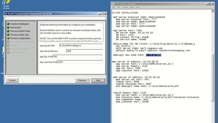Click the Choose Install Folder step
The image size is (218, 123).
pyautogui.click(x=20, y=31)
